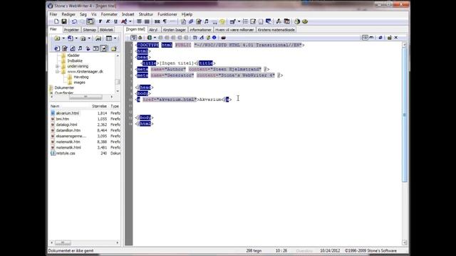Select mitstyle.css in file list
This screenshot has height=256, width=456.
coord(66,154)
